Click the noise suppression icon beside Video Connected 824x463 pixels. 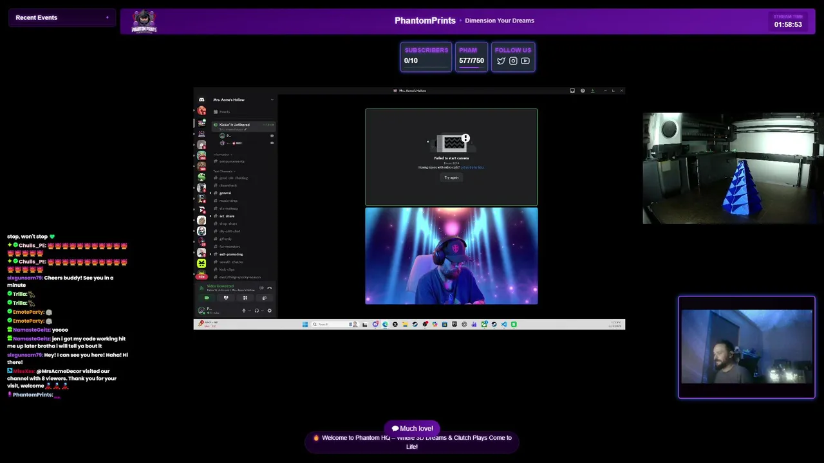point(261,288)
